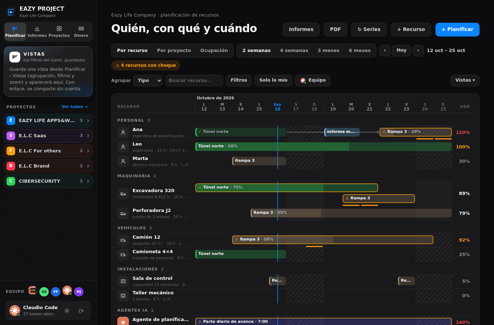Click the G6 team avatar
This screenshot has height=325, width=494.
(x=44, y=292)
